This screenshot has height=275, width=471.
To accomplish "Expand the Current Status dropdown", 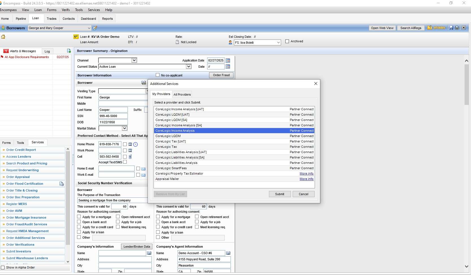I will 189,67.
